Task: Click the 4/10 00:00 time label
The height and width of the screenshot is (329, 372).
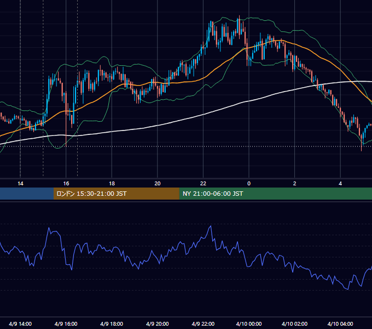Action: [249, 324]
